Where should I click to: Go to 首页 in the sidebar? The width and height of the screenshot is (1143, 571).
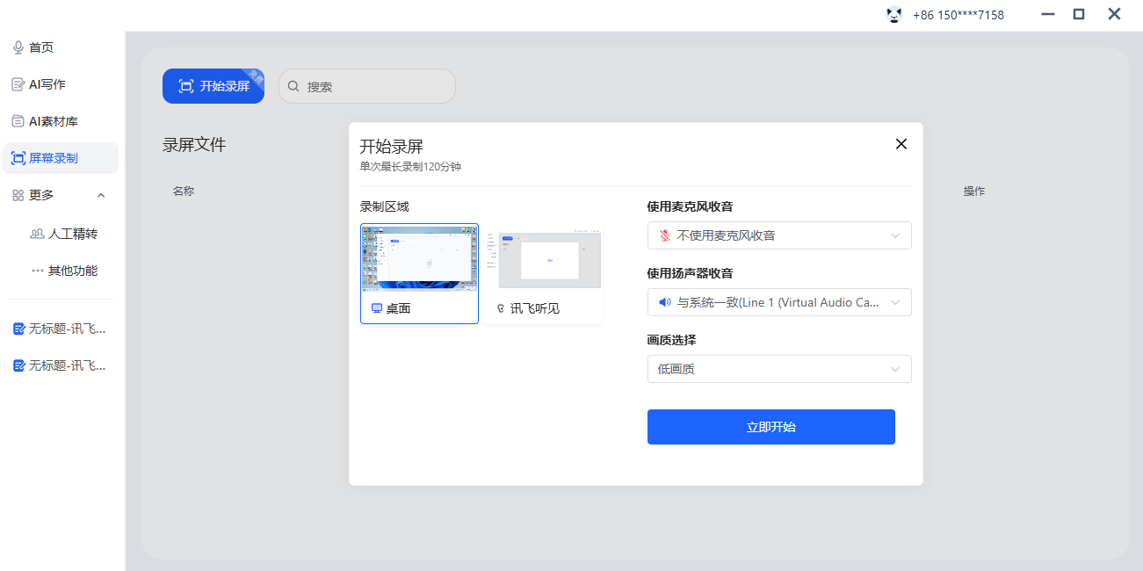click(x=40, y=47)
